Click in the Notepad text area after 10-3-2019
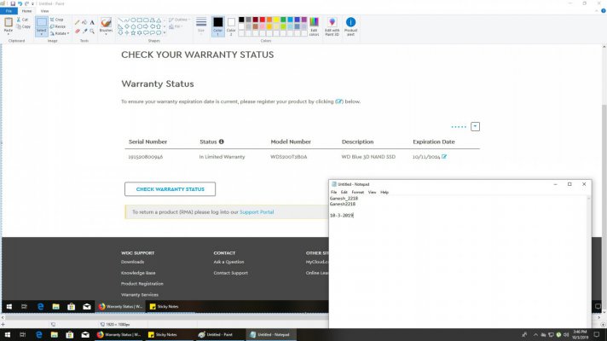 (x=355, y=216)
